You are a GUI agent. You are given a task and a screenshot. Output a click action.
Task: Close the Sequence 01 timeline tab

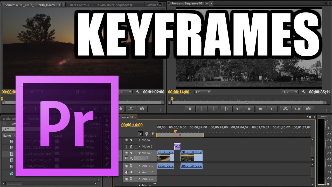[x=135, y=117]
